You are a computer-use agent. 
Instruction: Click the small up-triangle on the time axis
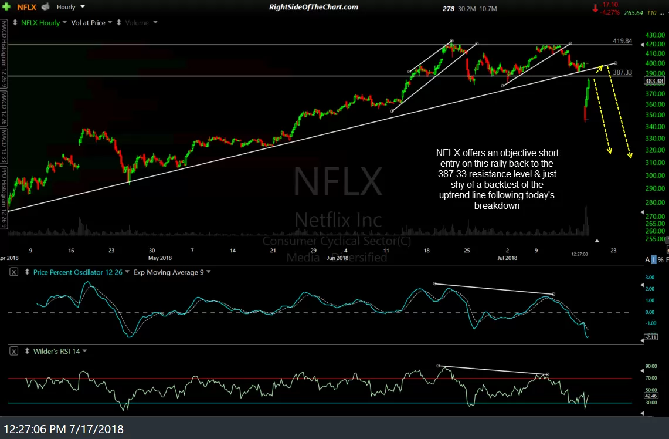(x=597, y=241)
